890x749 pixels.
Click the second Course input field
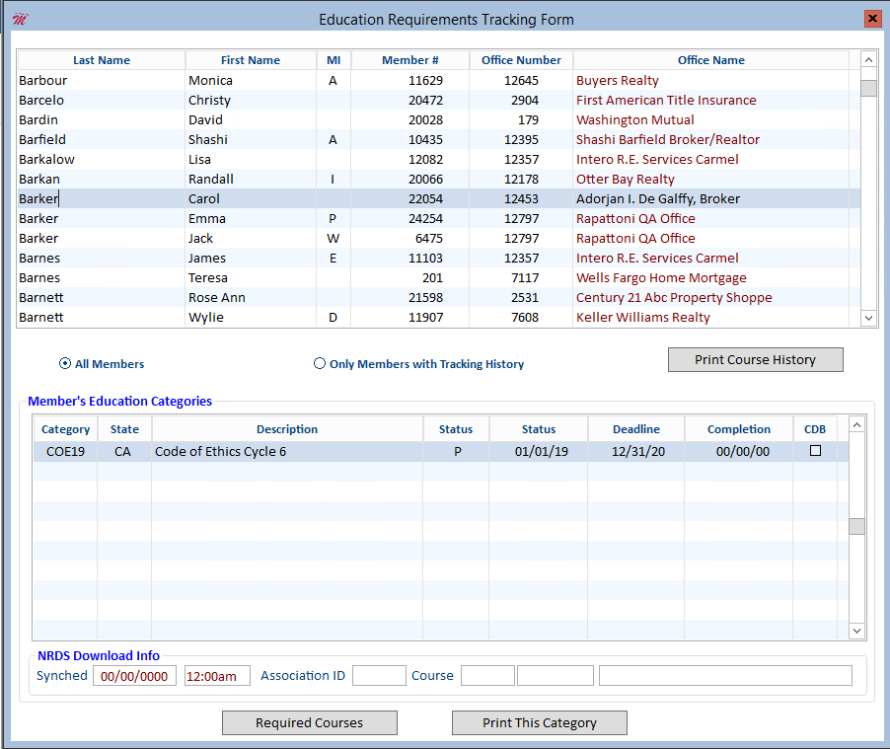point(556,676)
